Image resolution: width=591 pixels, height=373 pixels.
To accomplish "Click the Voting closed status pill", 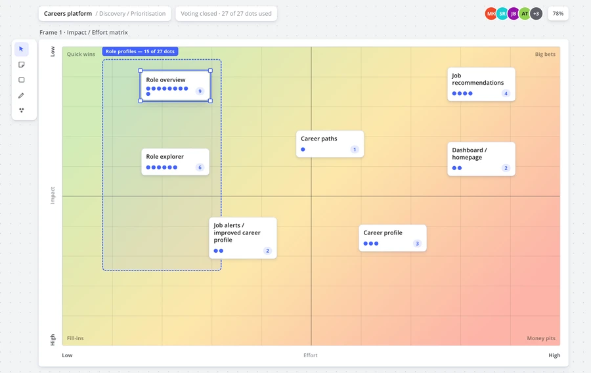I will click(226, 14).
